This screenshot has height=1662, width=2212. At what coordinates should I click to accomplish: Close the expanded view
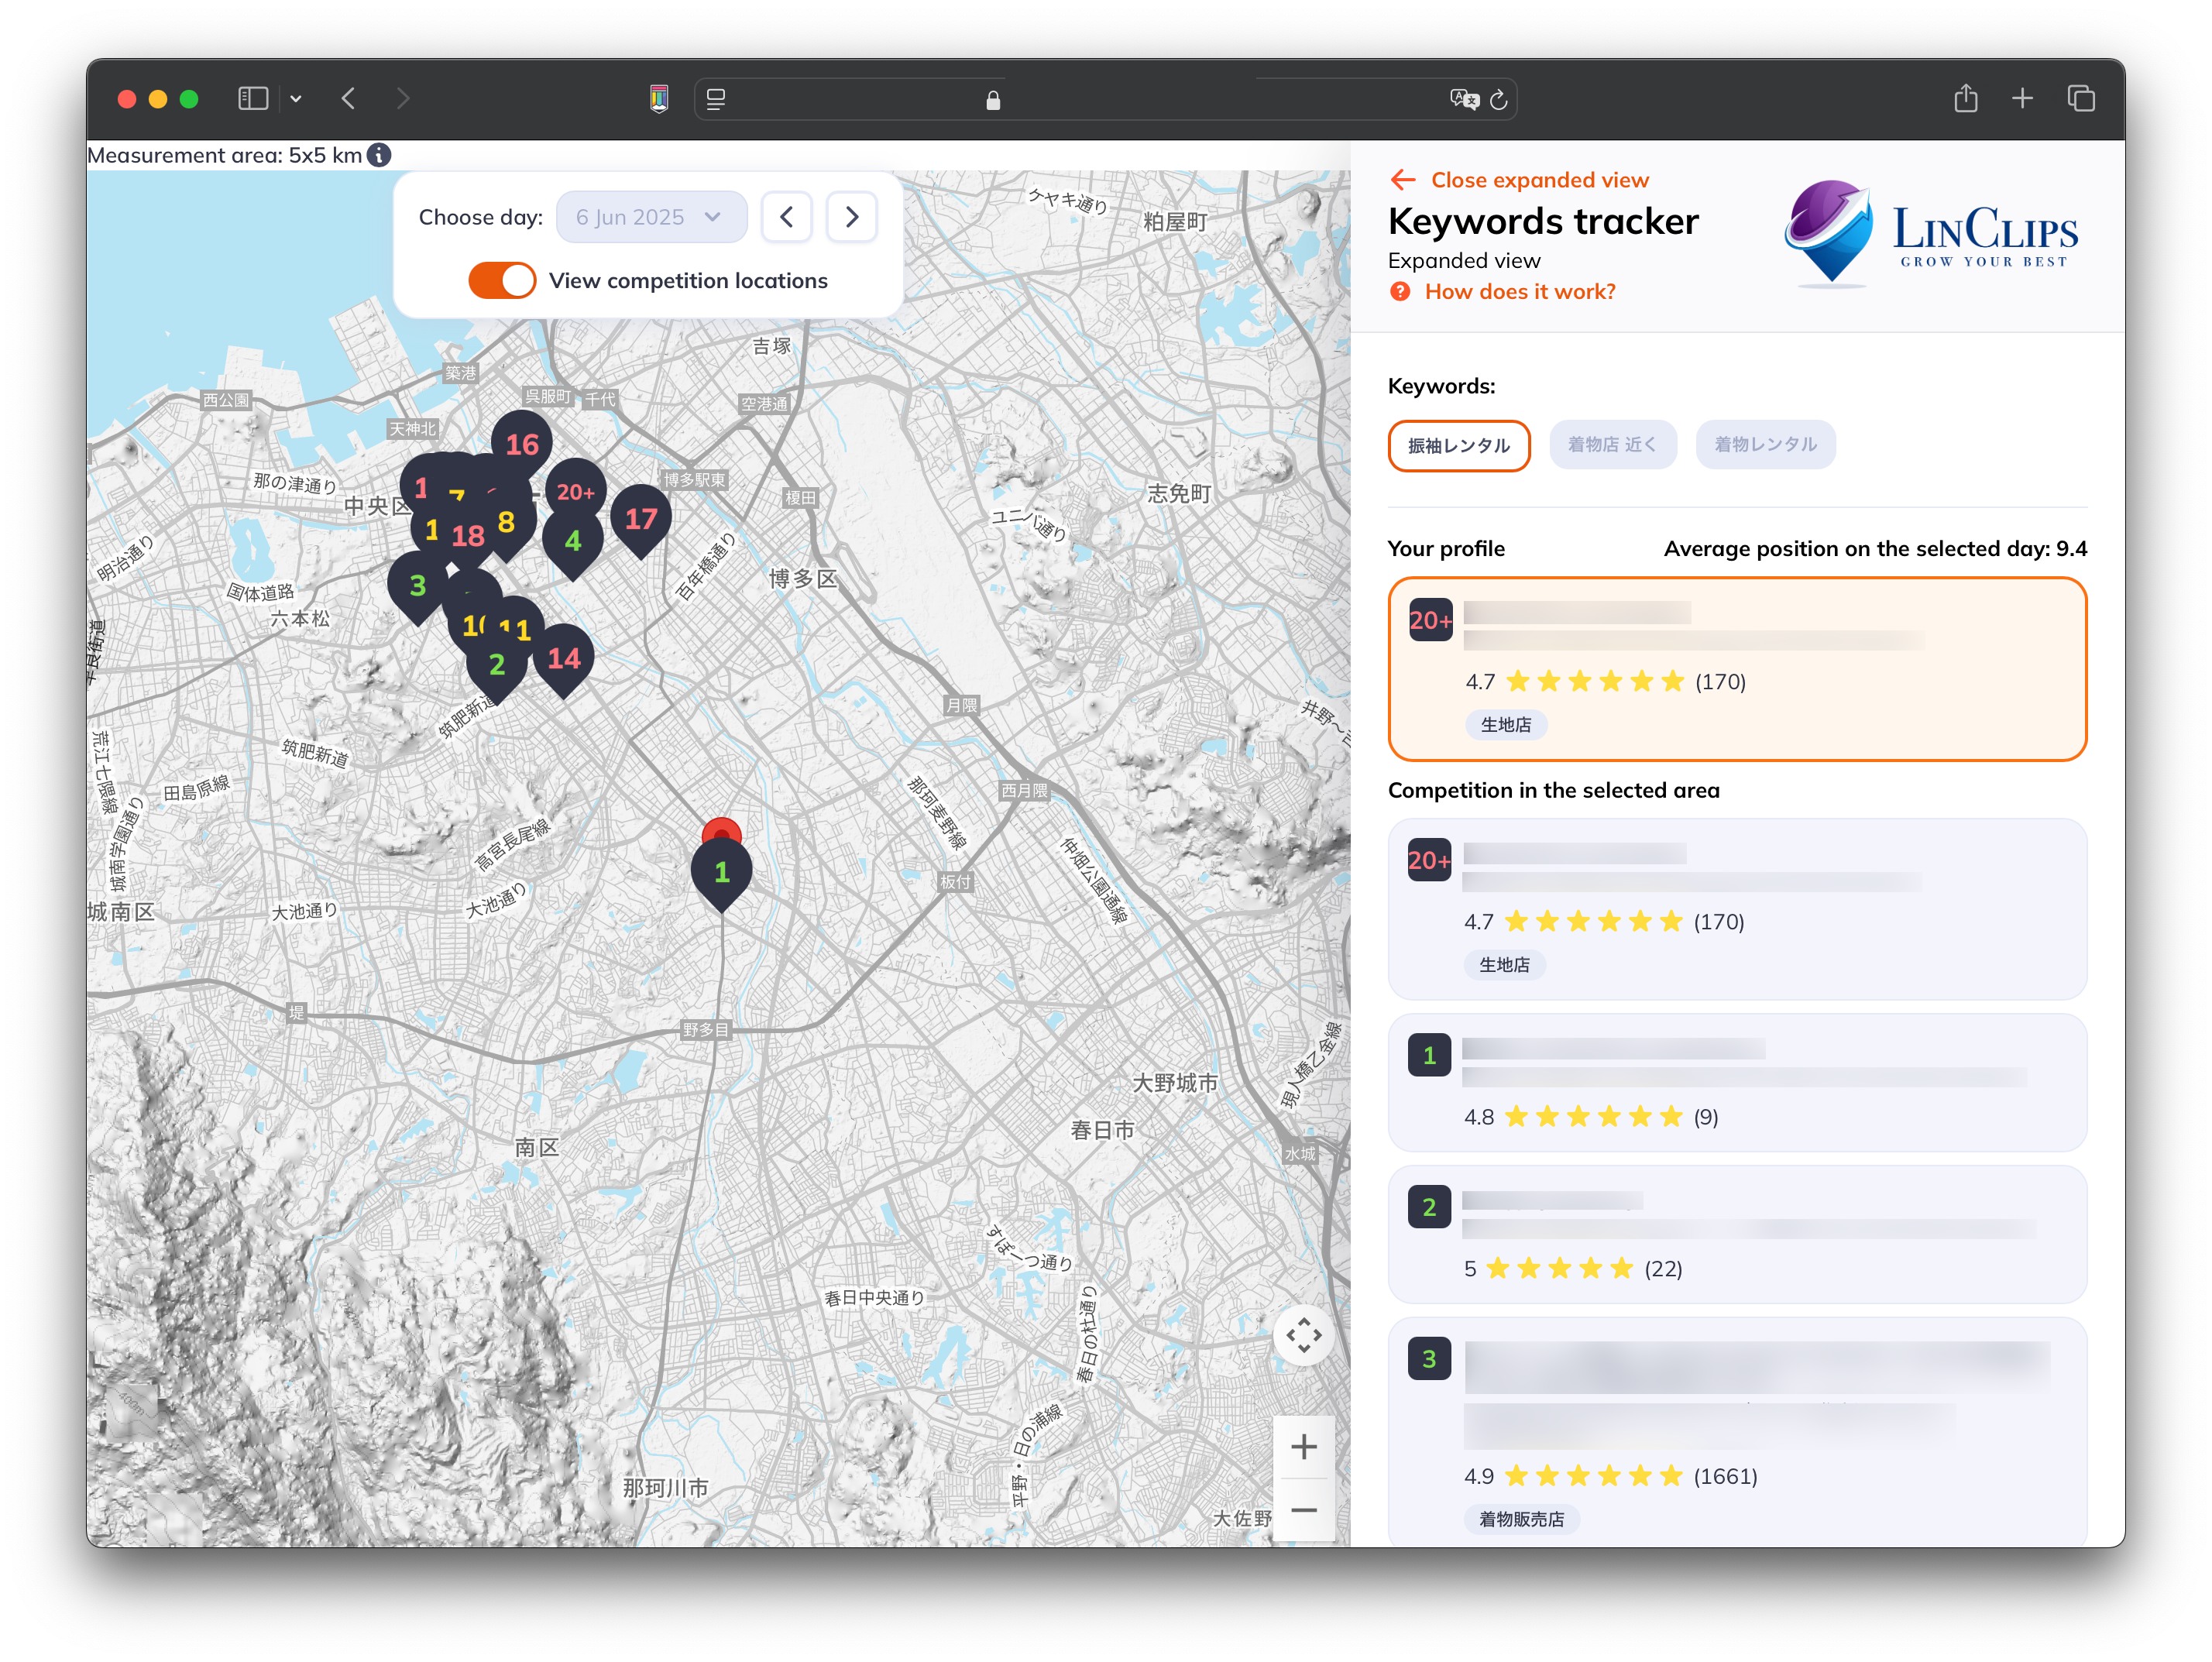tap(1539, 180)
